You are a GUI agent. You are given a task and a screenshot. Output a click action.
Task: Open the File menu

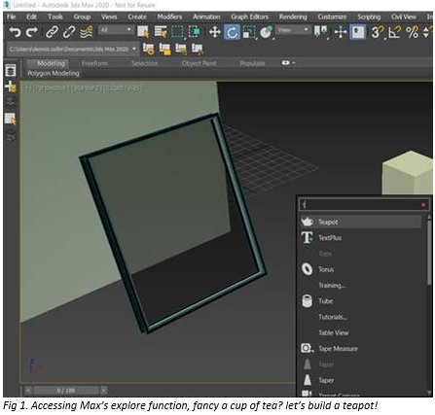pyautogui.click(x=12, y=17)
